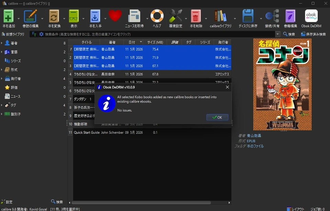Open dropdown arrow next to 書誌の編集

(x=42, y=19)
